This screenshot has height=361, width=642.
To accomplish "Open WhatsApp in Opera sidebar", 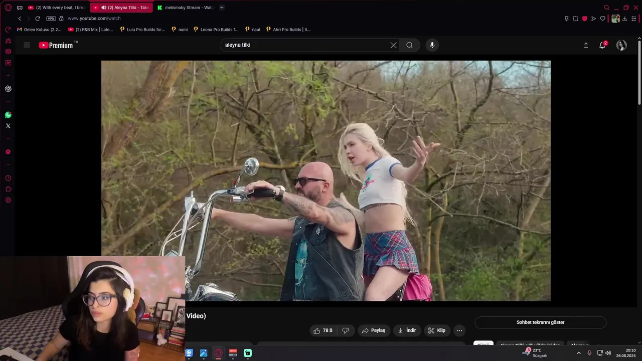I will (x=8, y=115).
